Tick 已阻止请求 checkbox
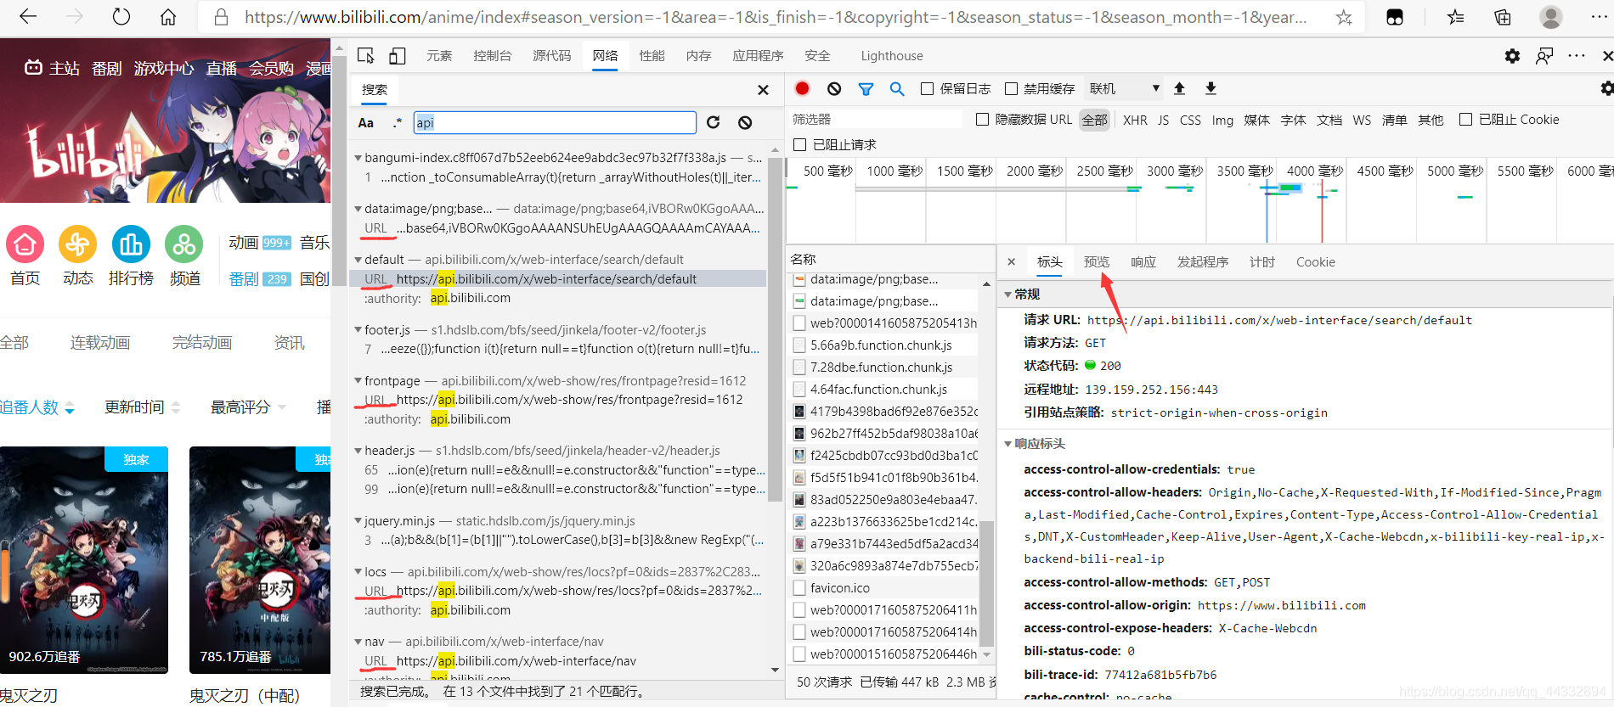This screenshot has height=707, width=1614. click(799, 144)
